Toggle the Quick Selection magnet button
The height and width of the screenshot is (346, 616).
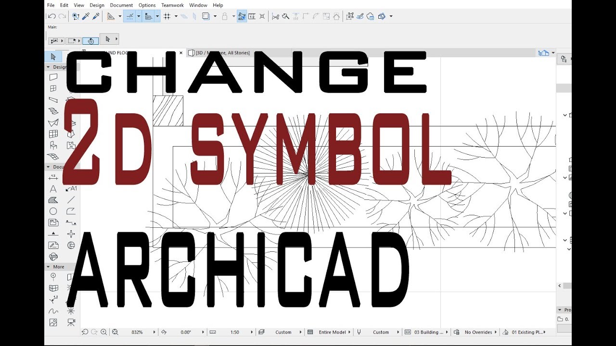coord(90,41)
